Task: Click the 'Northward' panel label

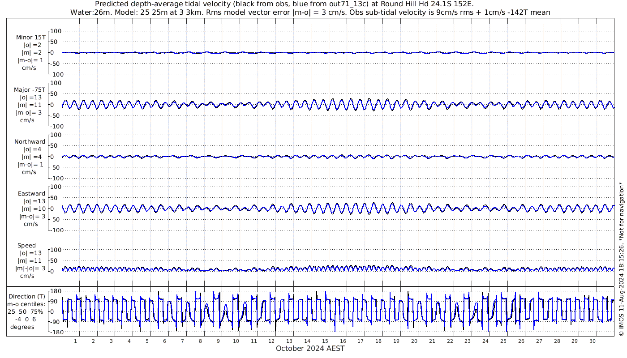Action: 30,142
